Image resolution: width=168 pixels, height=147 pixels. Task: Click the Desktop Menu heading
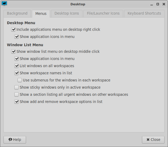tap(21, 23)
